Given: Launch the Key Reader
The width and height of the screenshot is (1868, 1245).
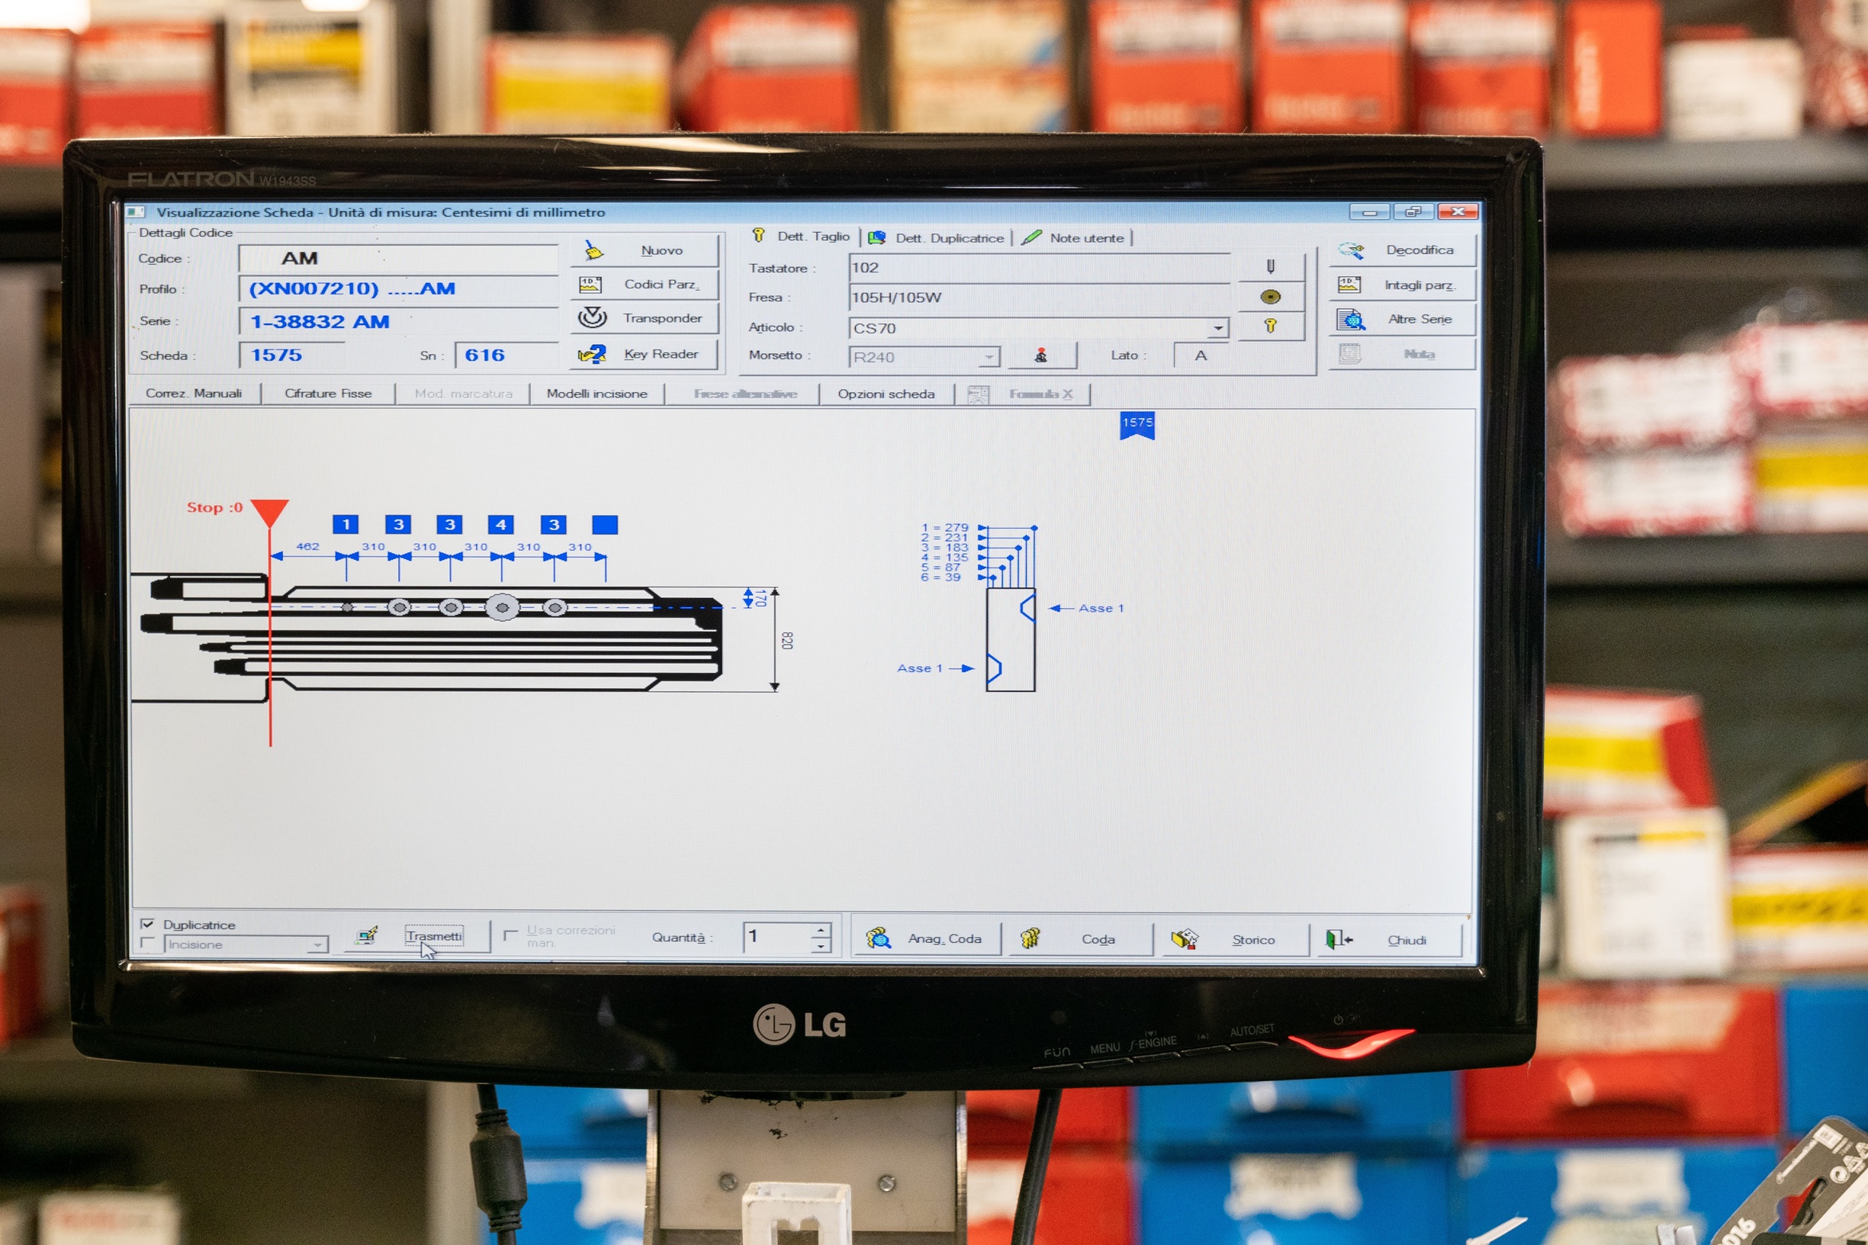Looking at the screenshot, I should (x=644, y=354).
